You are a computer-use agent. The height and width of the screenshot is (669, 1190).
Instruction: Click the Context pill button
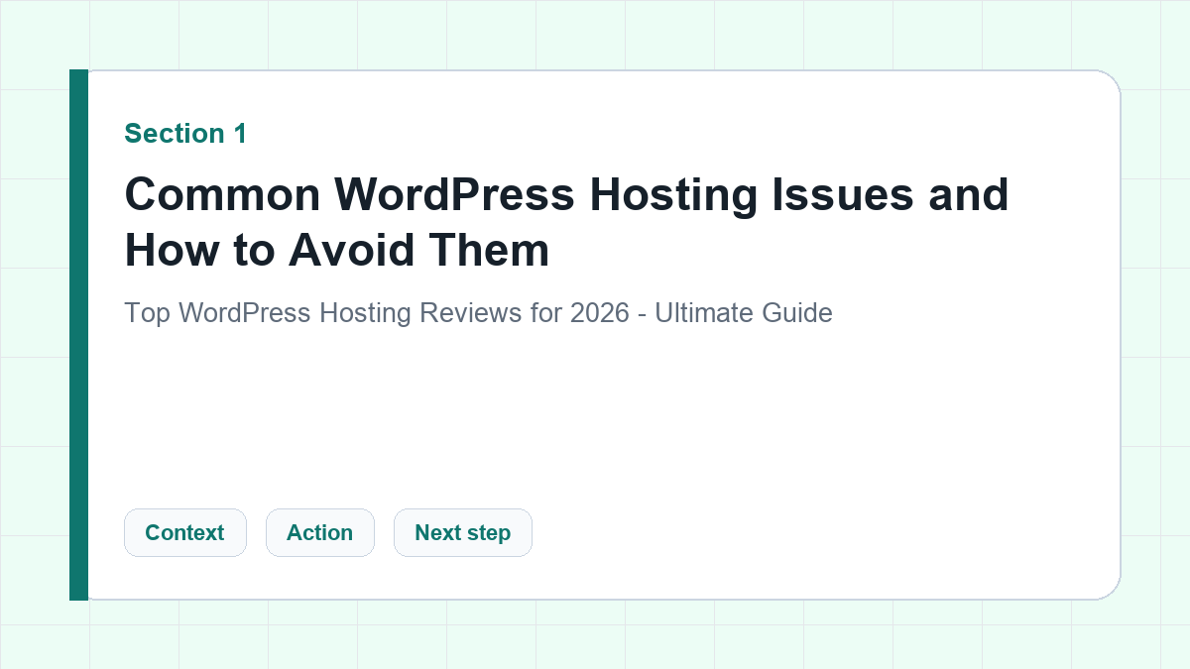[185, 532]
